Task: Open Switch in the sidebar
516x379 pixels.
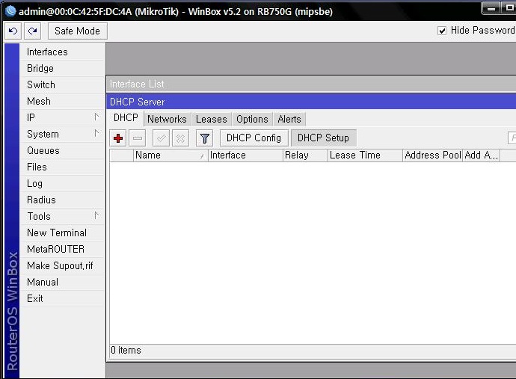Action: tap(62, 85)
